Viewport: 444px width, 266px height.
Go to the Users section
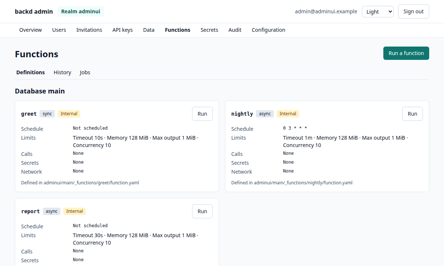tap(59, 30)
